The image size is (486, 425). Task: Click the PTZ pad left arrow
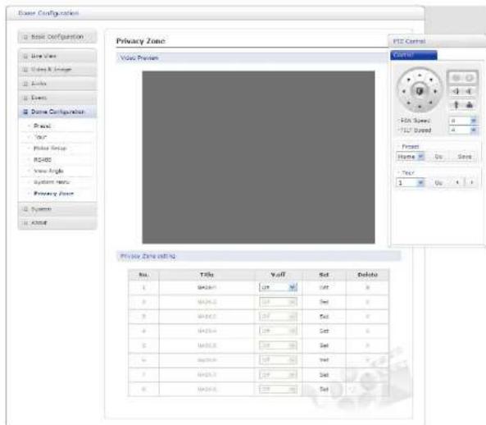click(404, 91)
